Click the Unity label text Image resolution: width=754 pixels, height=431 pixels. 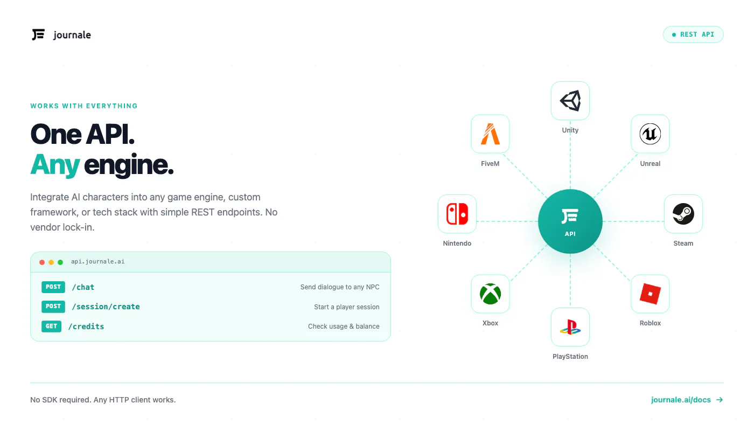pos(570,130)
